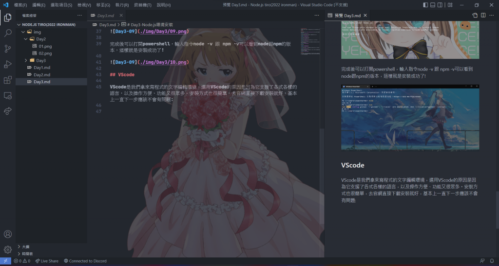Click ./img/Day3/10.png link on line 41
Screen dimensions: 499x266
coord(163,62)
